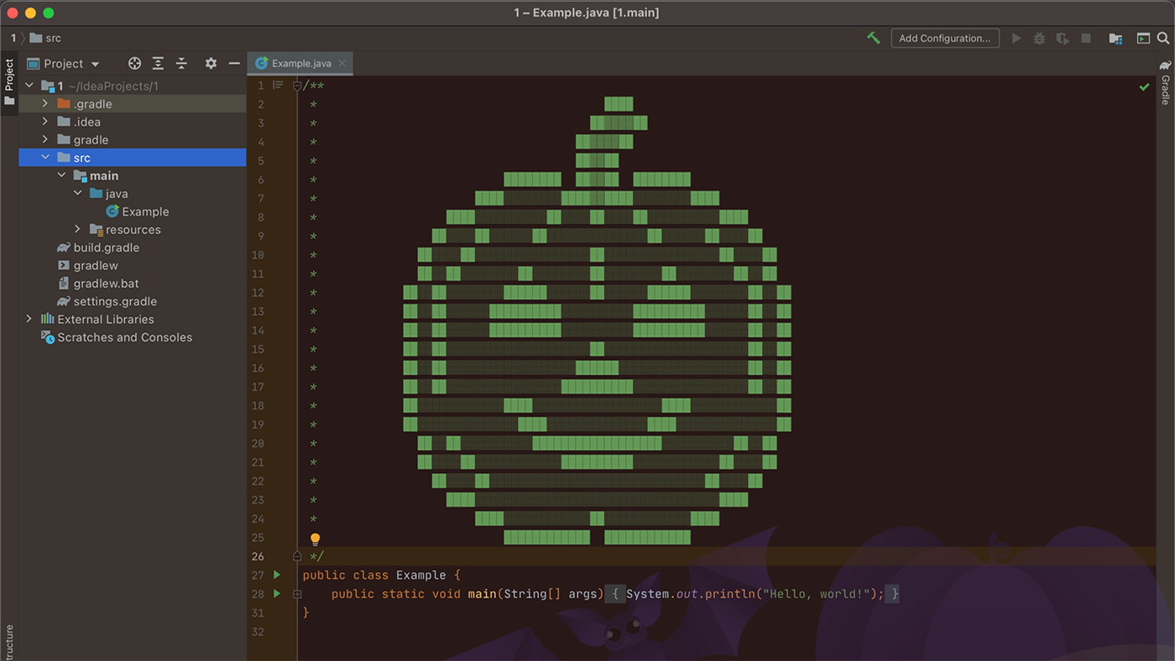Click the Build Project hammer icon
The image size is (1175, 661).
click(x=874, y=38)
